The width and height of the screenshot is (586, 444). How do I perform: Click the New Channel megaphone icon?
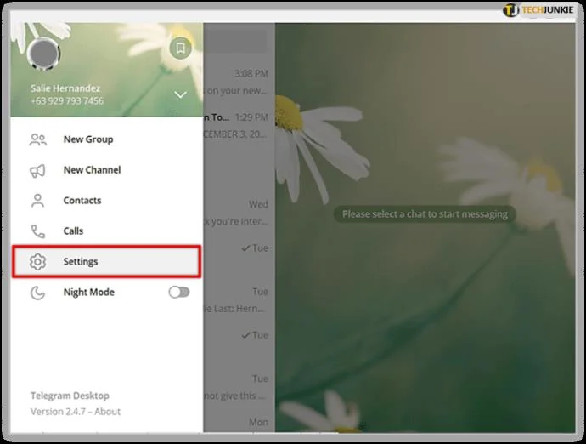[37, 170]
